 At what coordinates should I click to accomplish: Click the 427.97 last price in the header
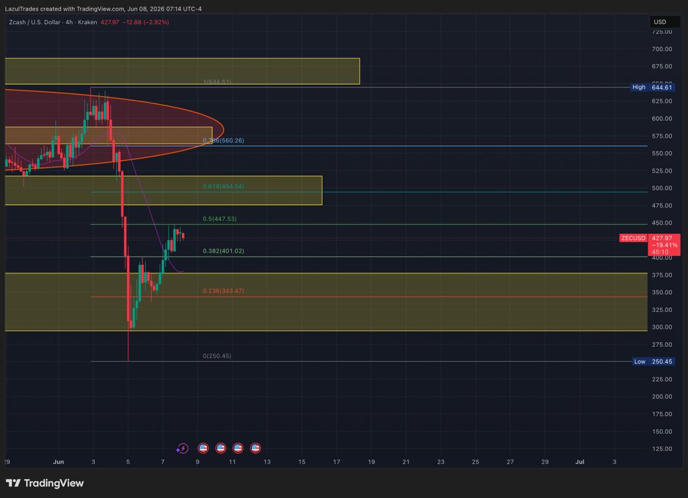[110, 22]
